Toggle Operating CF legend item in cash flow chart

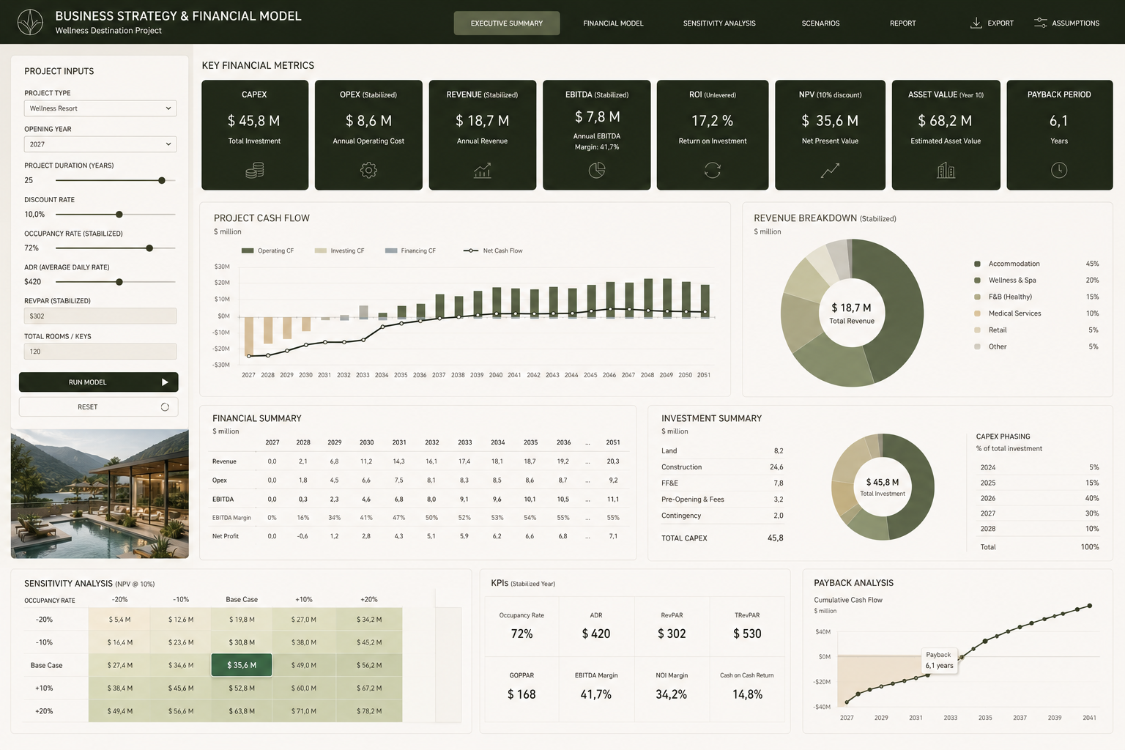click(267, 250)
